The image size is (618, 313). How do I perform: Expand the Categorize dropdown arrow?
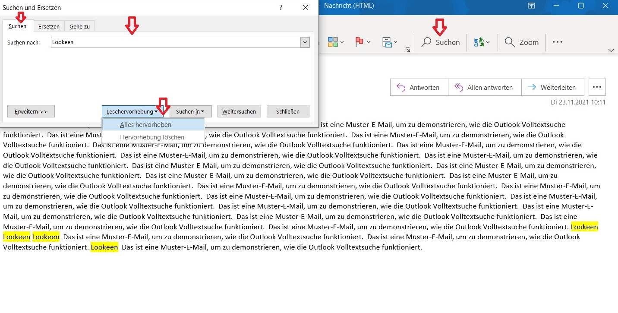pos(342,42)
